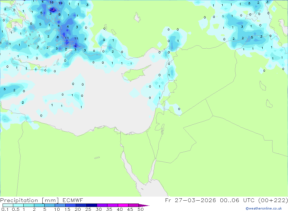This screenshot has width=288, height=211.
Task: Pick the 15–20 mm legend color box
Action: click(71, 205)
